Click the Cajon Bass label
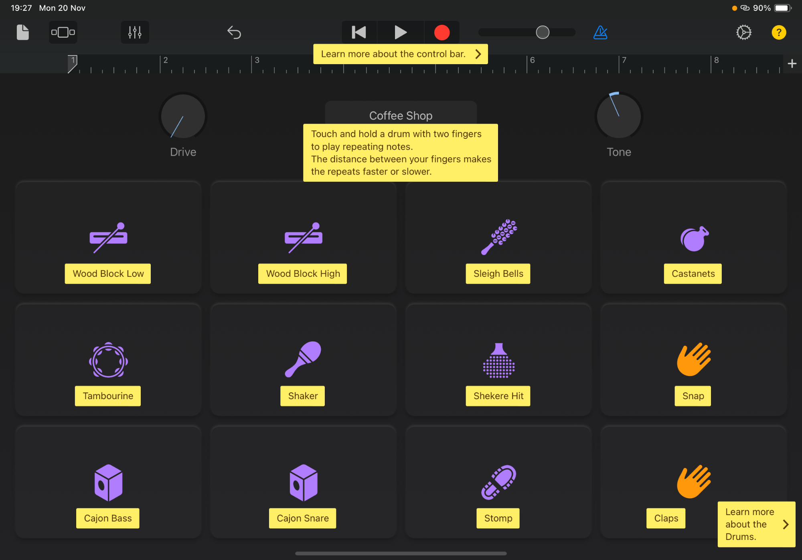The width and height of the screenshot is (802, 560). pos(108,518)
